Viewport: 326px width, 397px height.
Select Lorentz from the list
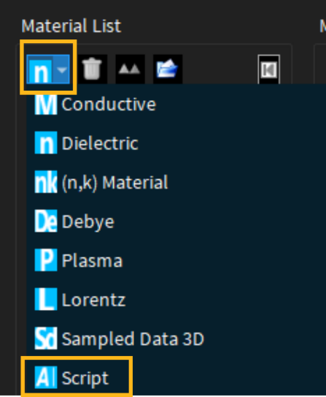pos(80,300)
